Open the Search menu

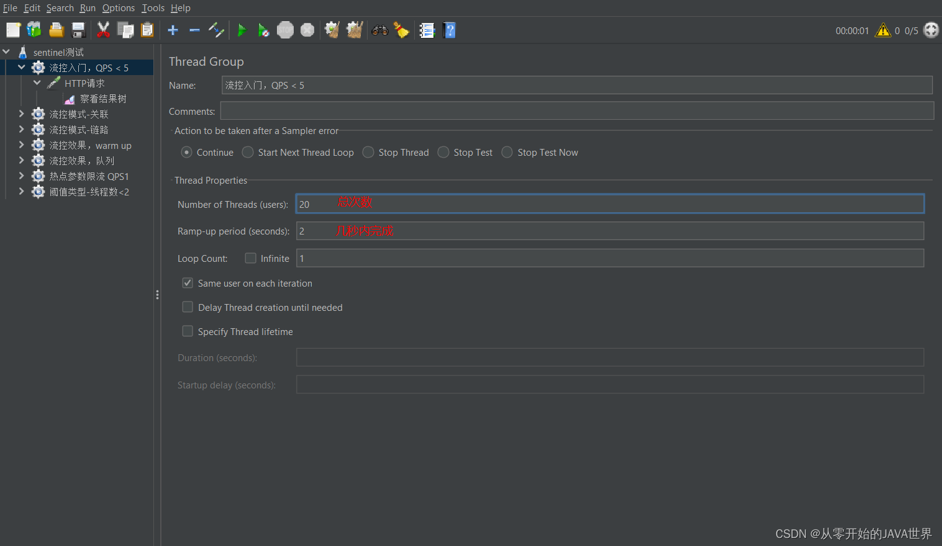(60, 8)
